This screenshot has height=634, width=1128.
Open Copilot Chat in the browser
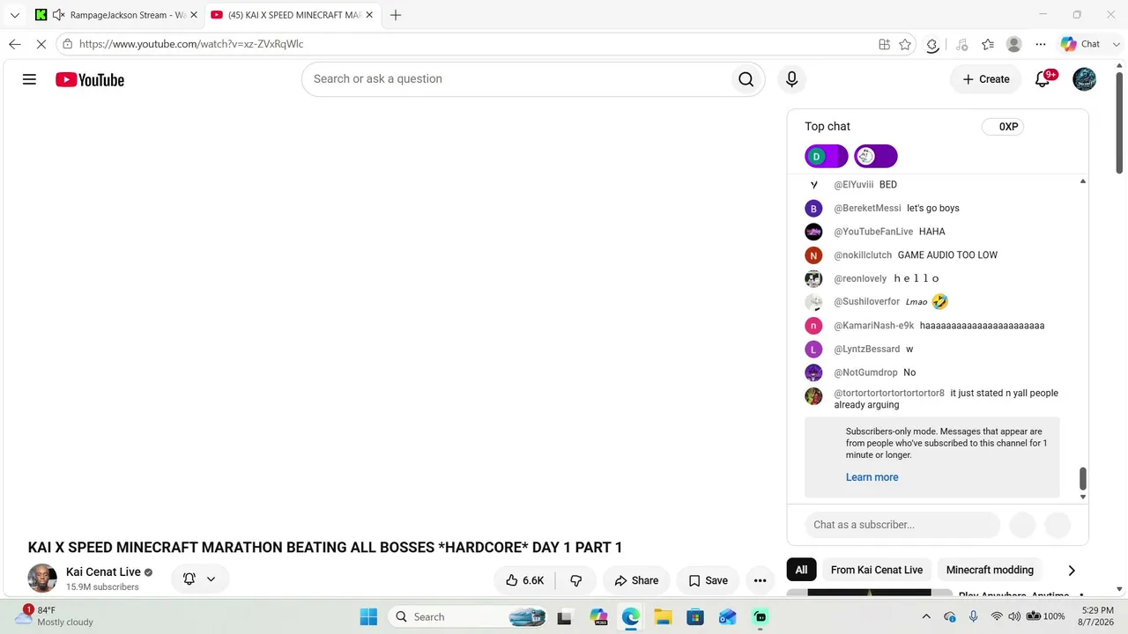coord(1081,44)
